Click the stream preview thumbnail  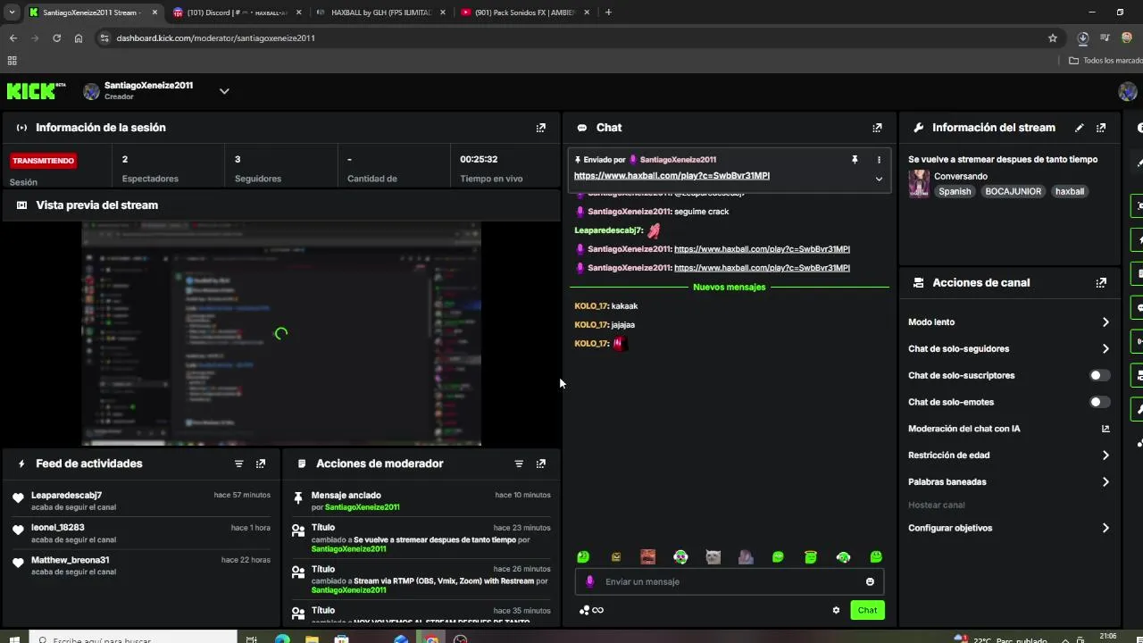pos(281,334)
